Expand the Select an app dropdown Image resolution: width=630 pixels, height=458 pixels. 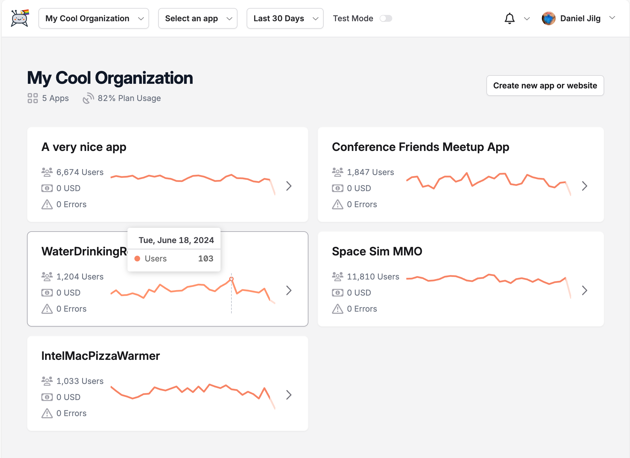(198, 18)
